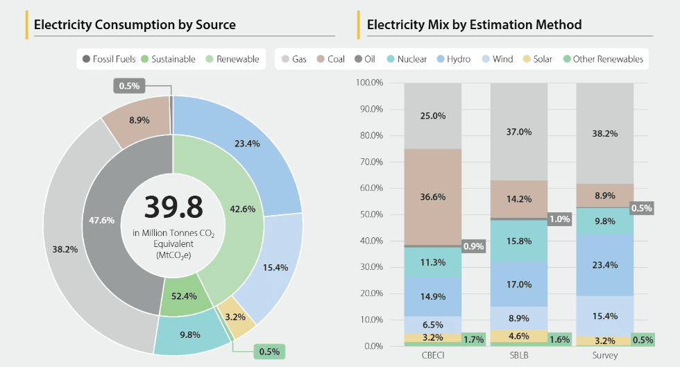This screenshot has width=680, height=367.
Task: Toggle the Sustainable legend item
Action: point(169,59)
